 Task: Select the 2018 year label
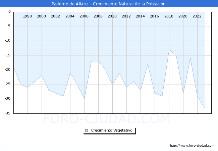(169, 16)
